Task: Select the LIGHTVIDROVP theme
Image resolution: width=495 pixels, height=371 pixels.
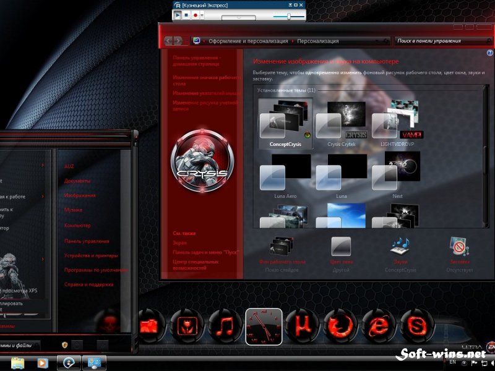Action: coord(397,124)
